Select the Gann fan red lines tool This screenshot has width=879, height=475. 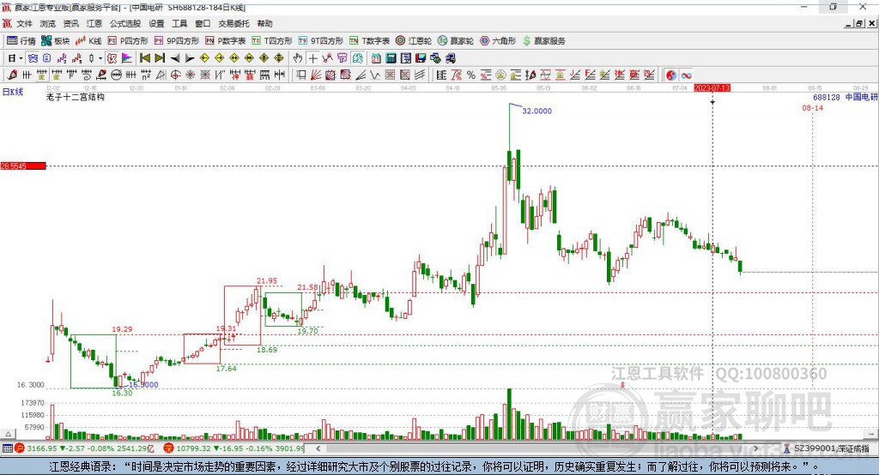tap(316, 75)
